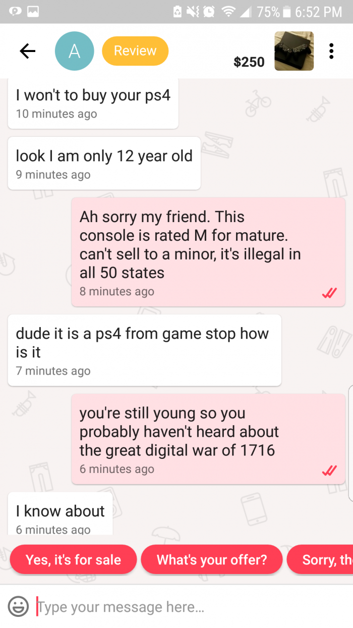The image size is (353, 628).
Task: Choose the partially visible "Sorry" quick reply
Action: click(320, 559)
